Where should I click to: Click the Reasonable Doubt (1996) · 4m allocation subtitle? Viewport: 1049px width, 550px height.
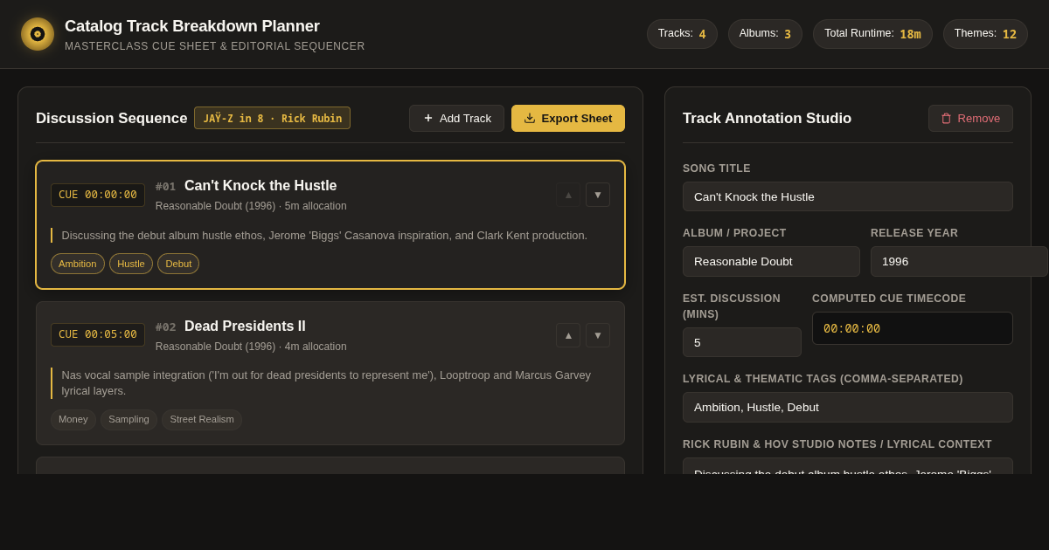tap(251, 347)
